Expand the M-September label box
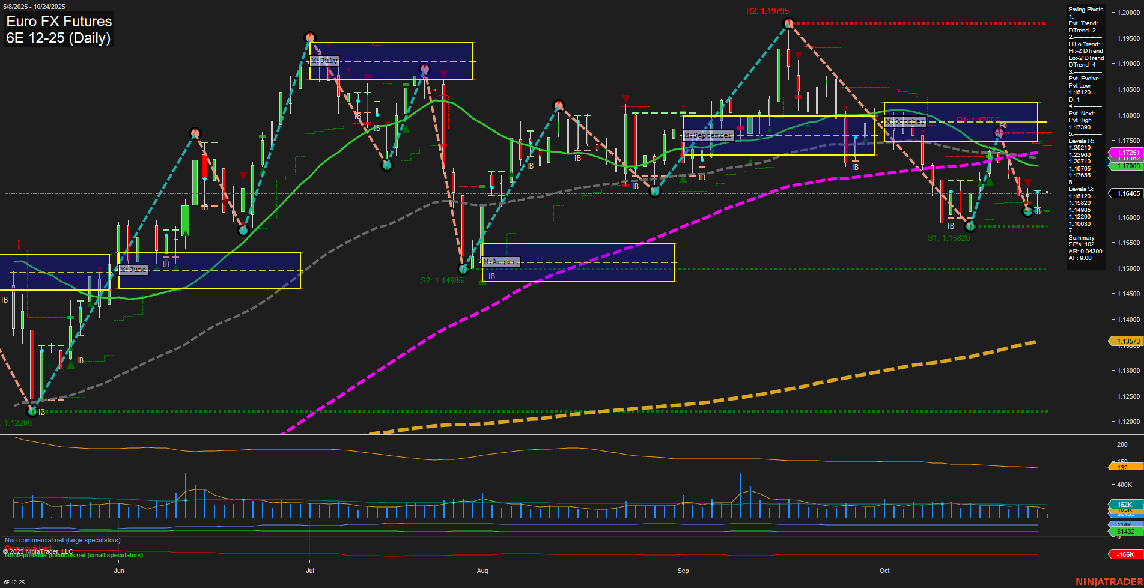 709,135
